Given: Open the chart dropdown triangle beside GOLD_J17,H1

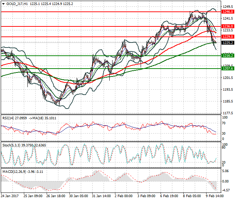Looking at the screenshot, I should pyautogui.click(x=4, y=4).
